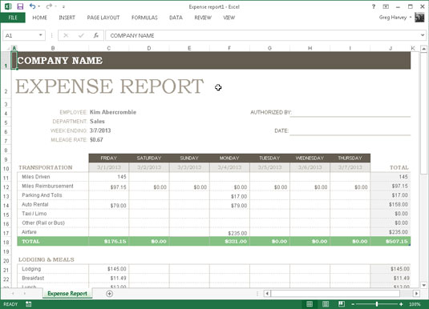
Task: Click the Undo arrow icon
Action: pyautogui.click(x=33, y=6)
